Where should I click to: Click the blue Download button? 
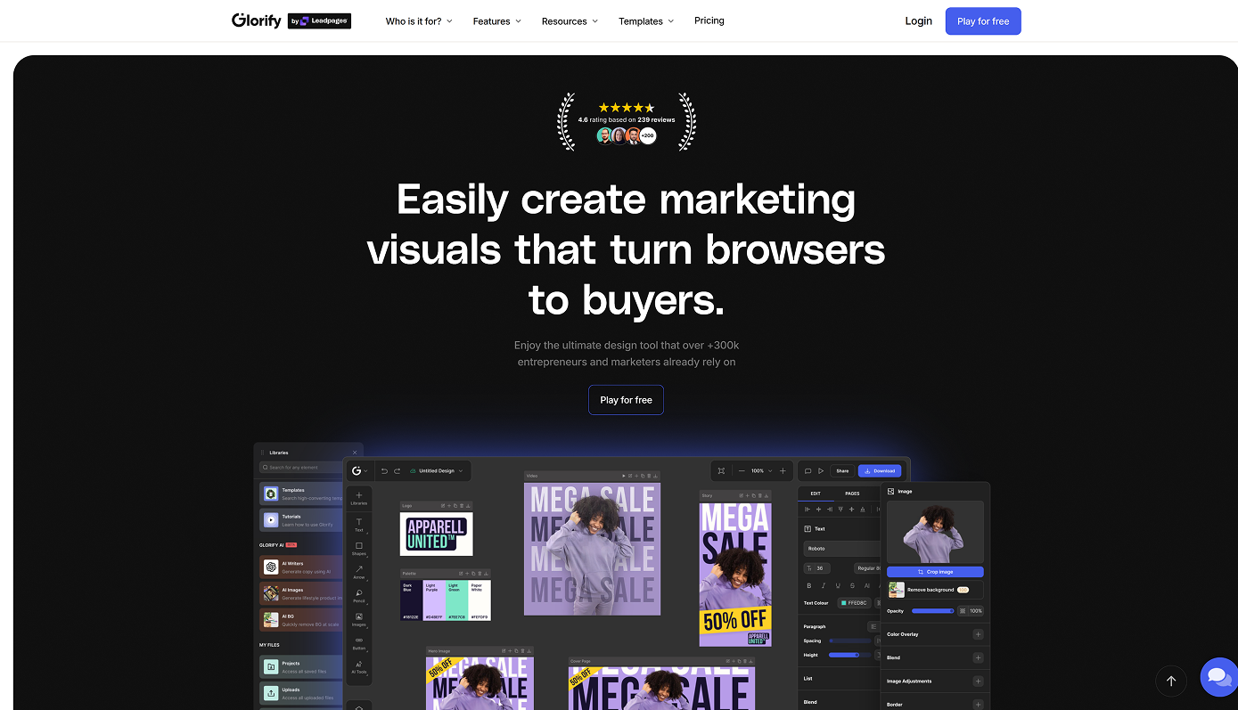pos(880,470)
